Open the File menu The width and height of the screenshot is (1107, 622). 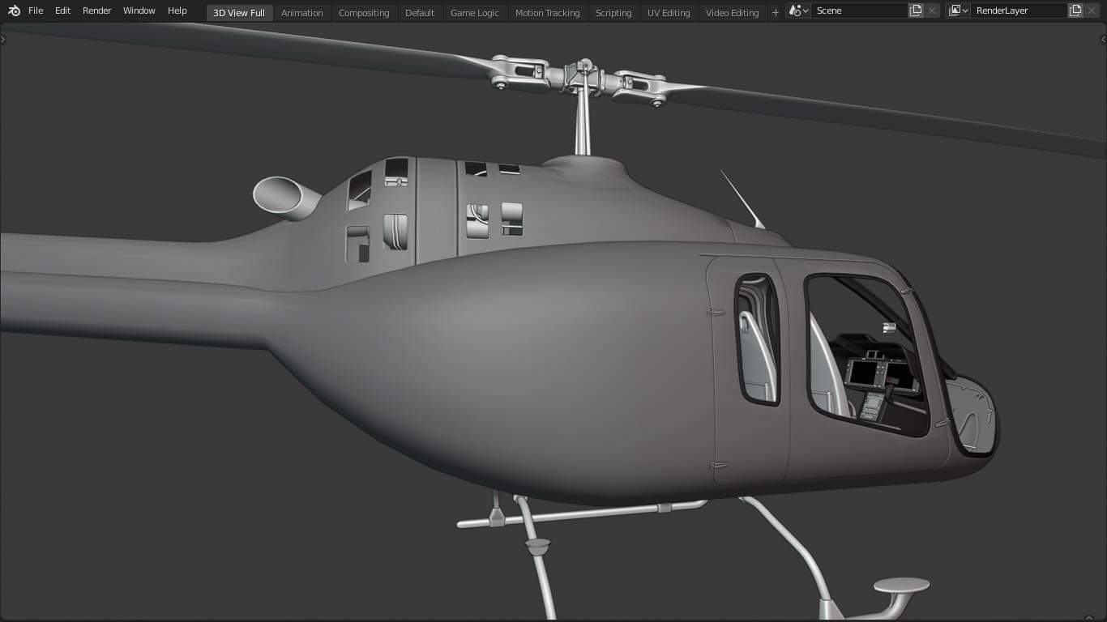(36, 11)
